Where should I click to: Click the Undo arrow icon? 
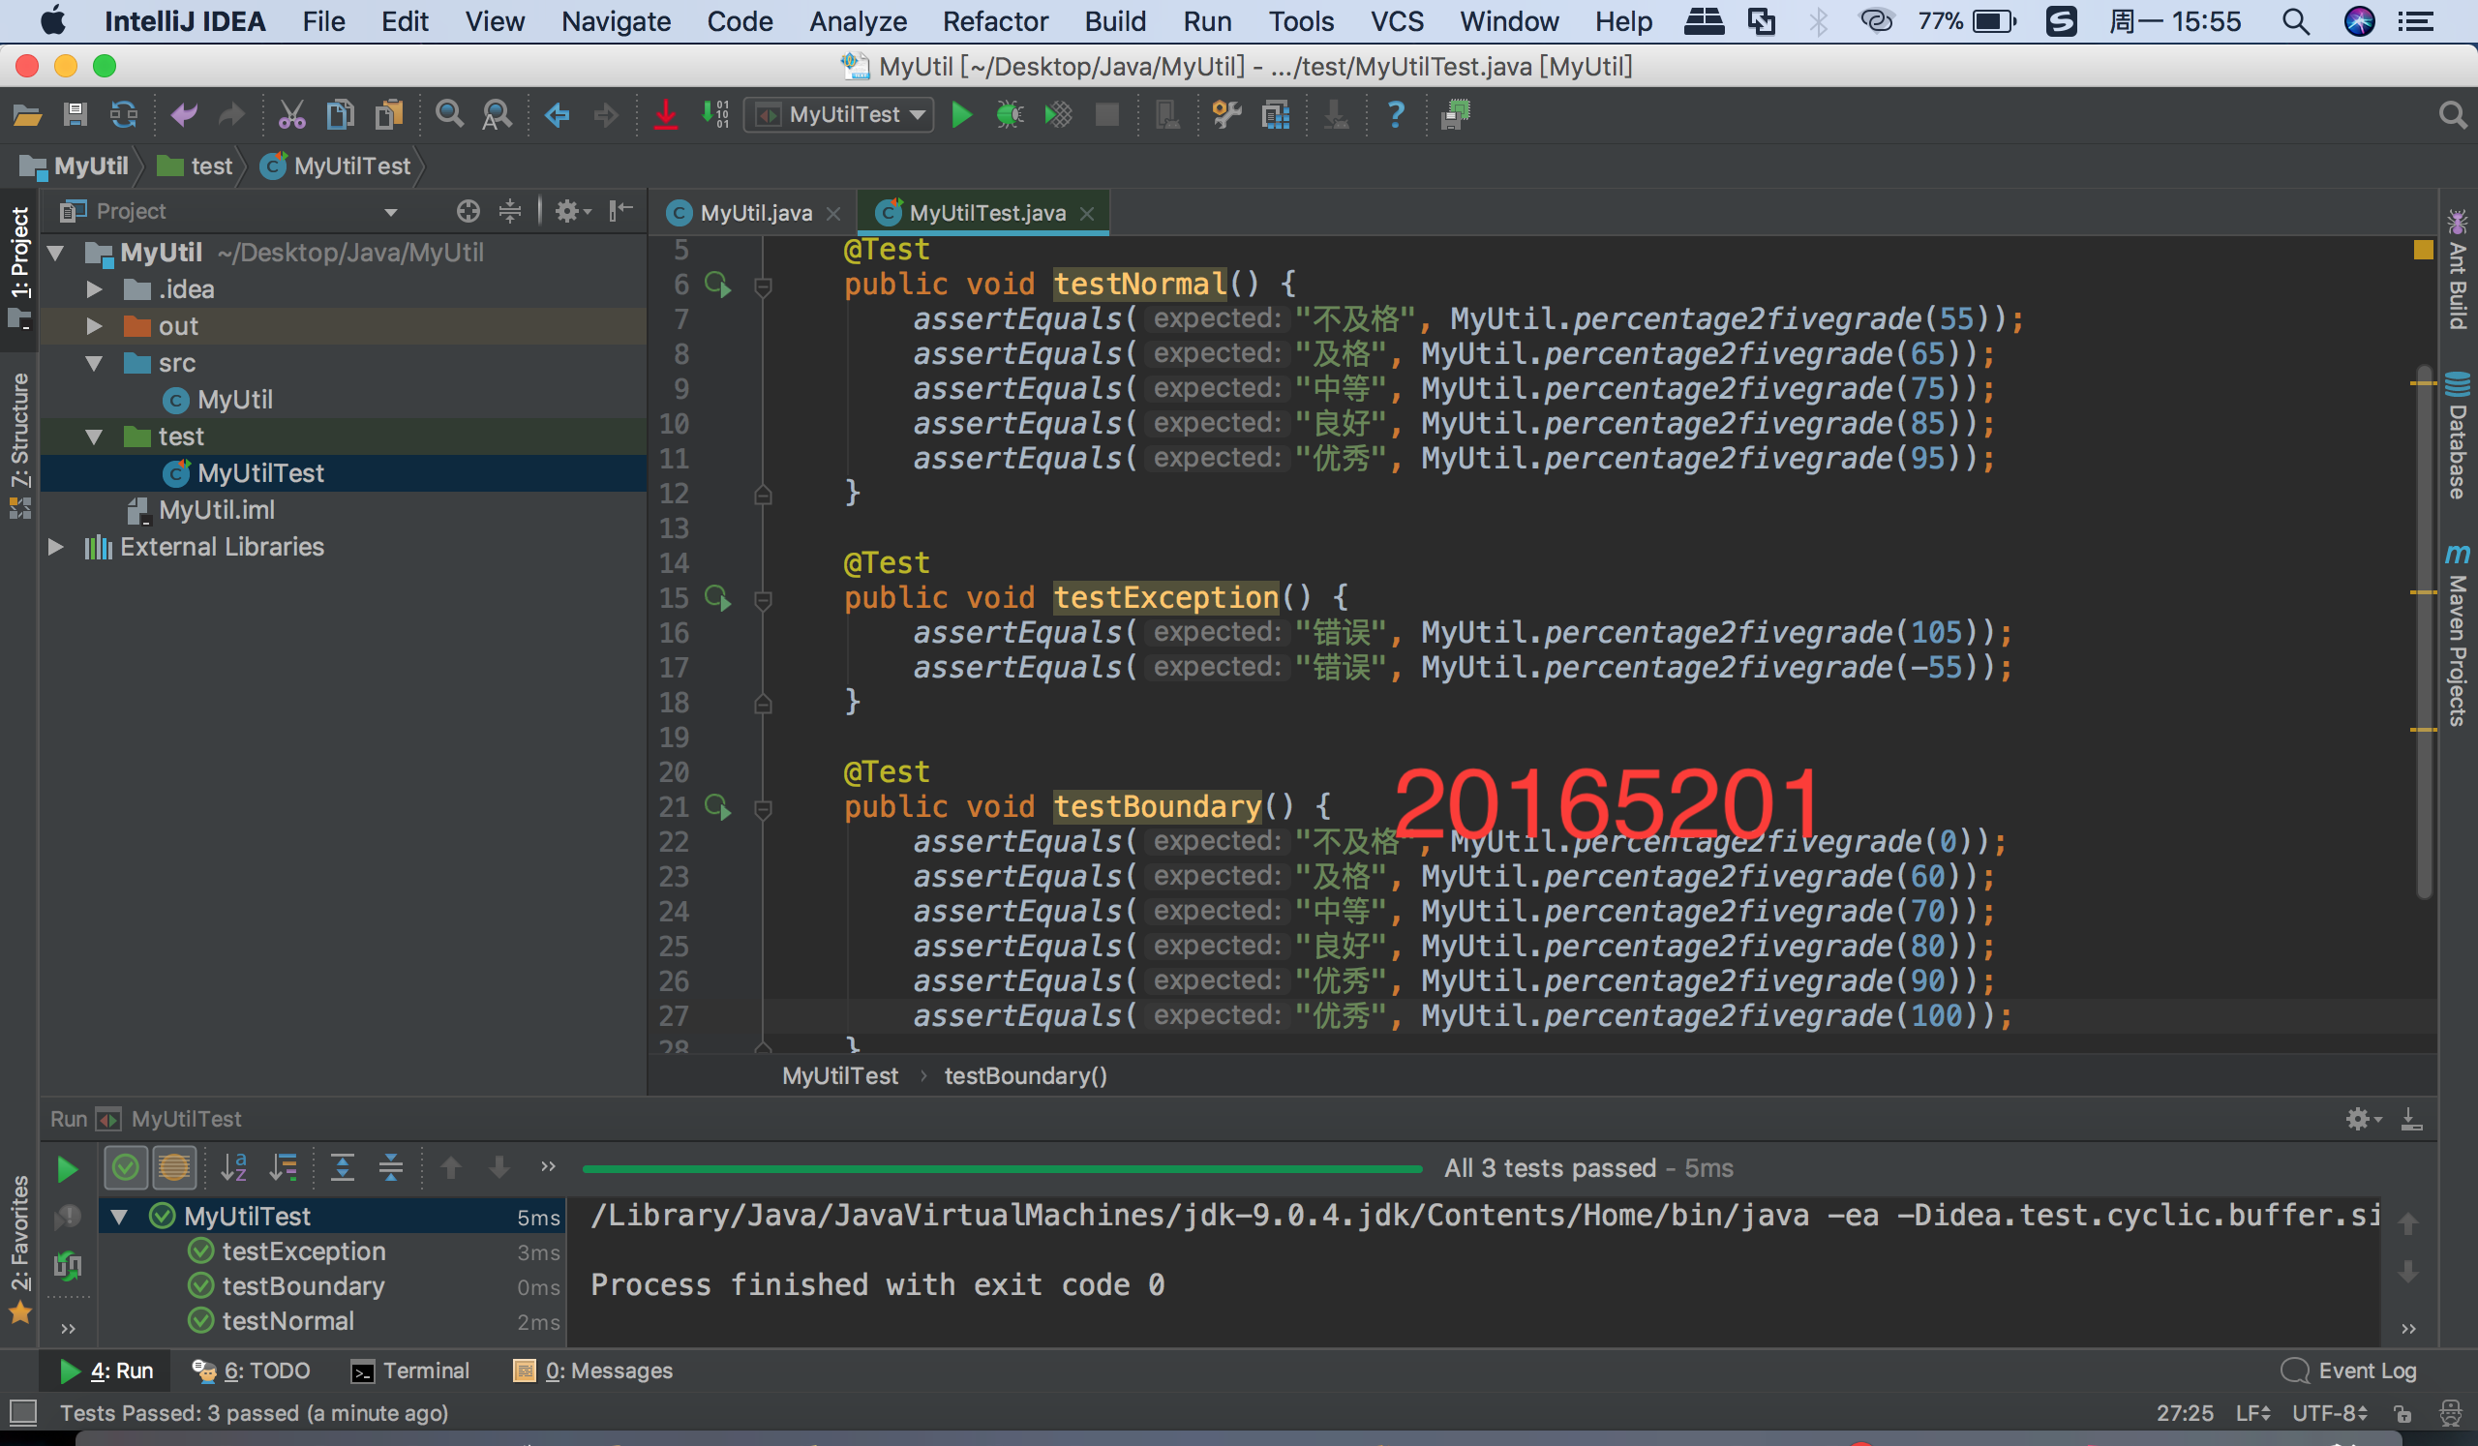[184, 115]
